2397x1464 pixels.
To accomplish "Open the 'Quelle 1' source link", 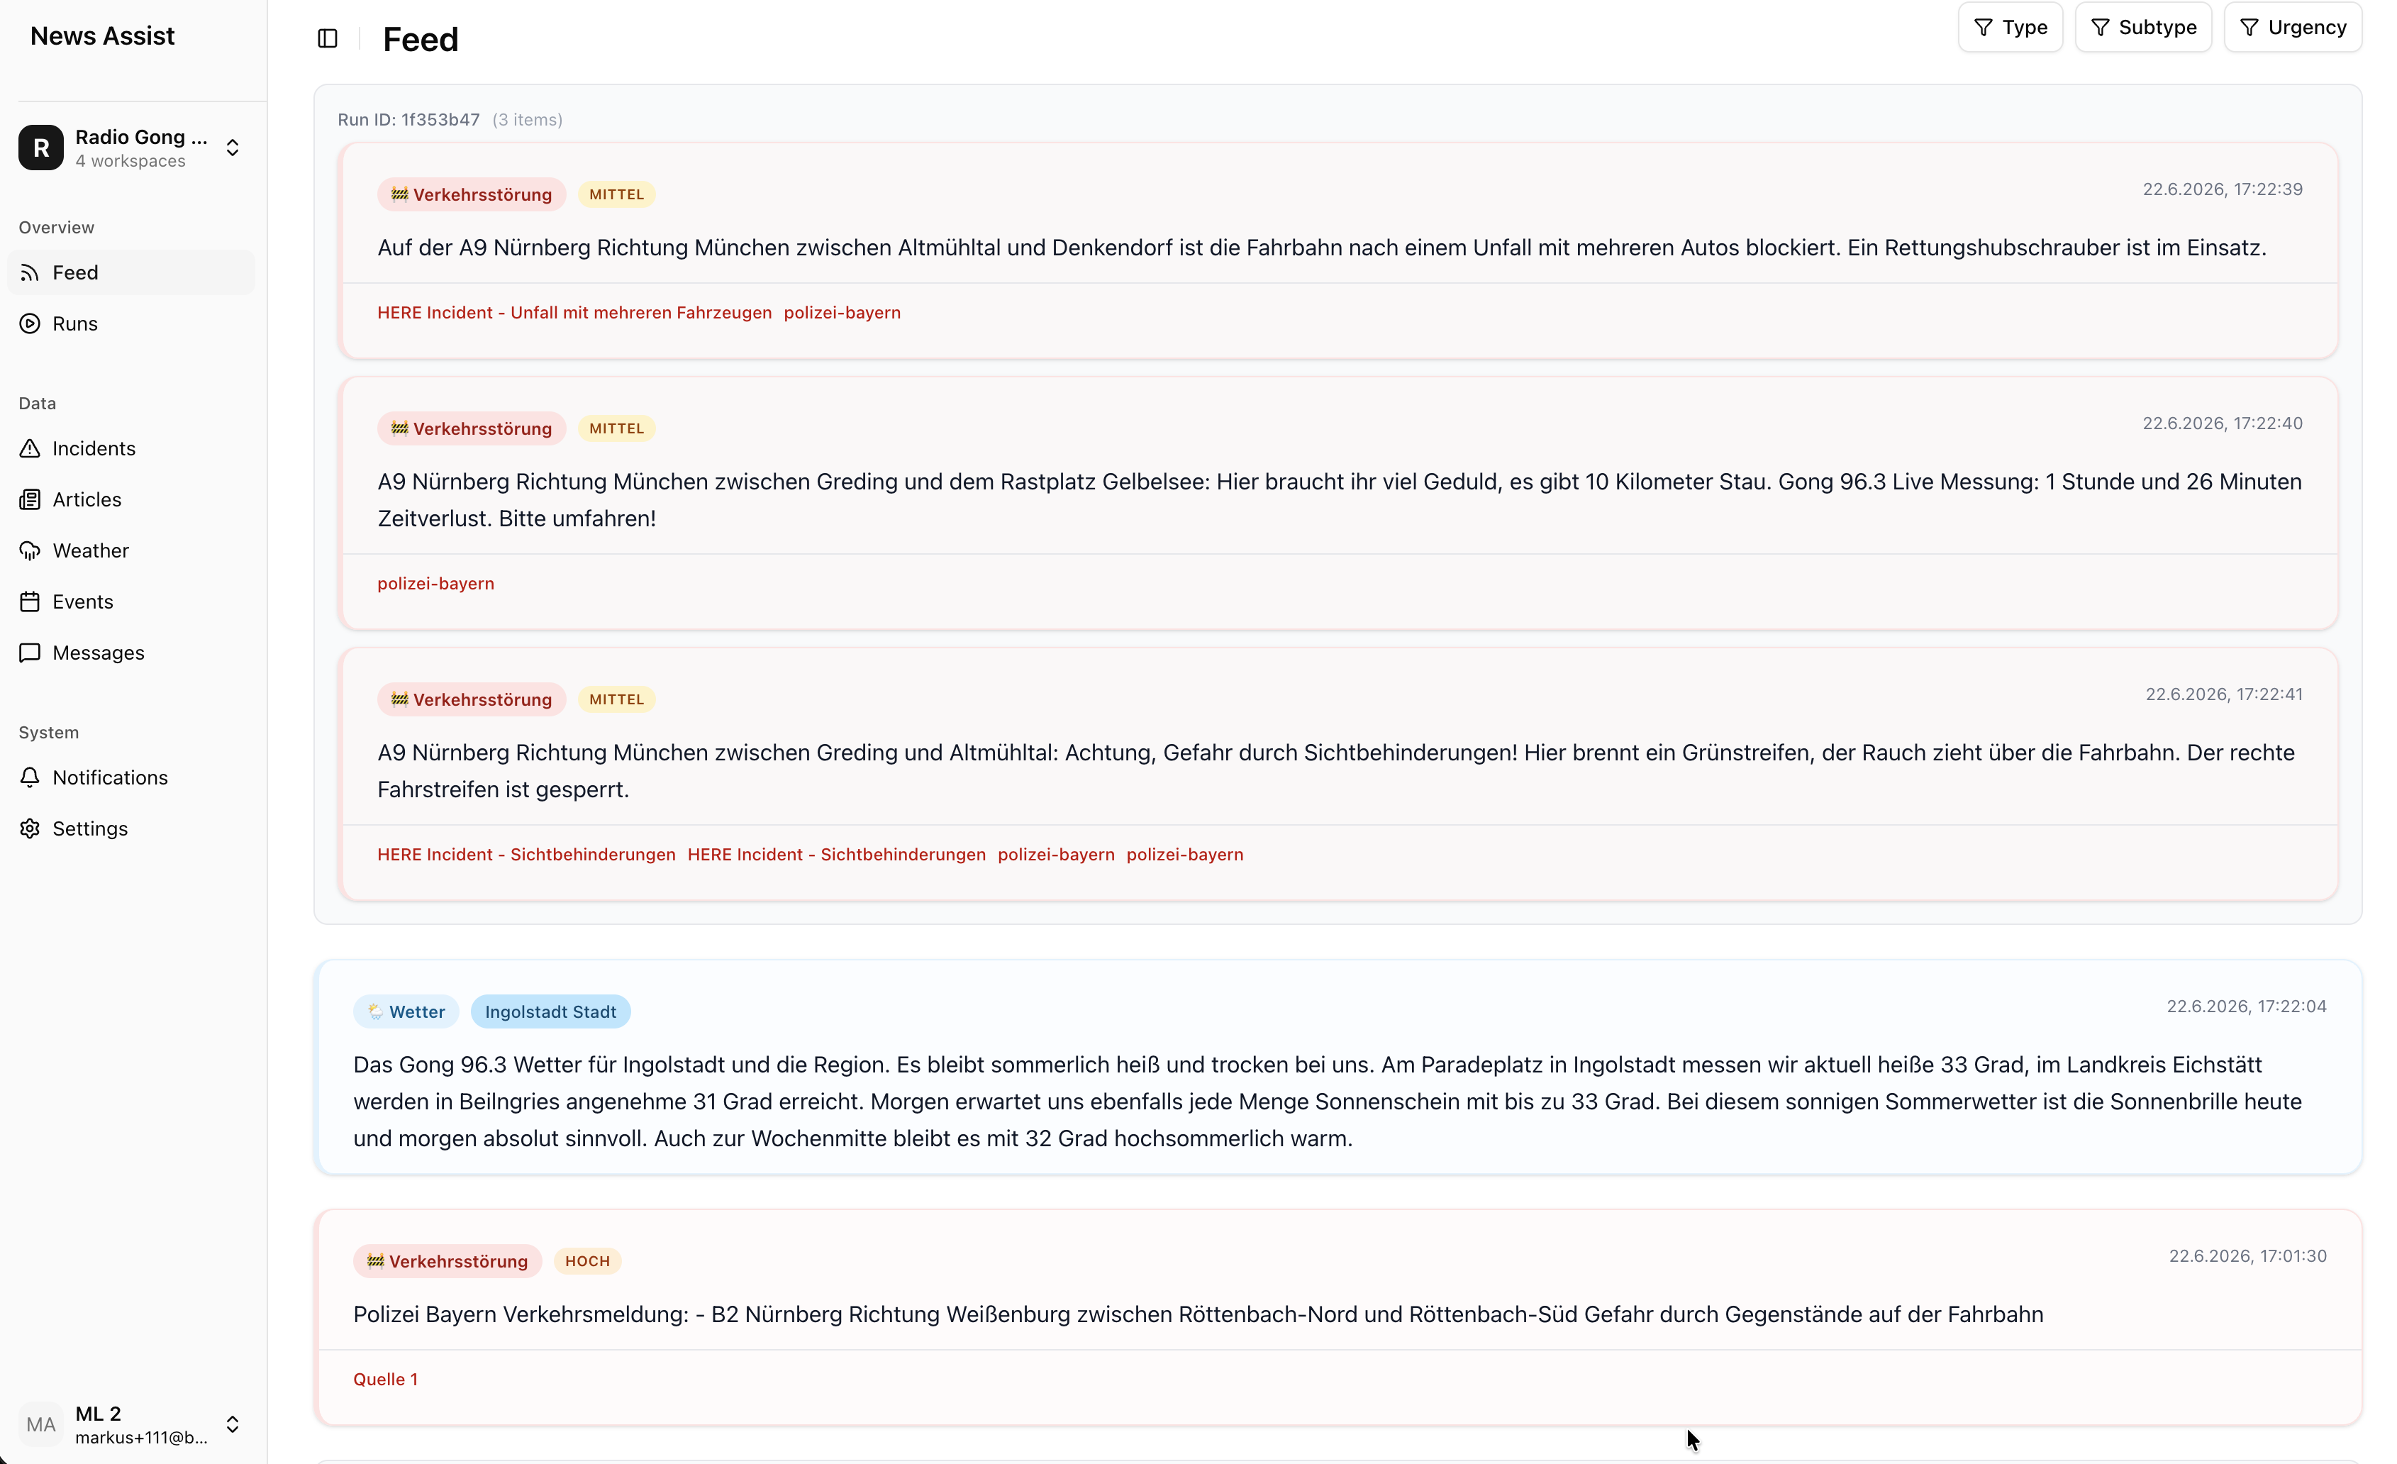I will tap(385, 1380).
